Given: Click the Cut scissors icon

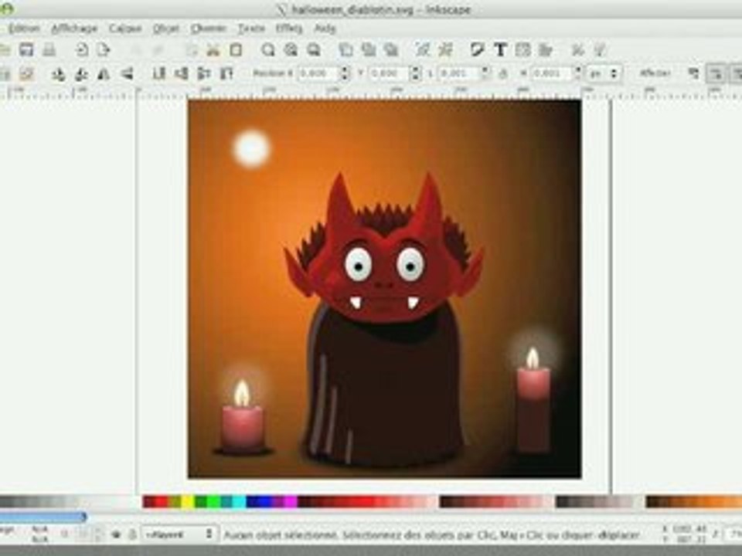Looking at the screenshot, I should coord(213,49).
